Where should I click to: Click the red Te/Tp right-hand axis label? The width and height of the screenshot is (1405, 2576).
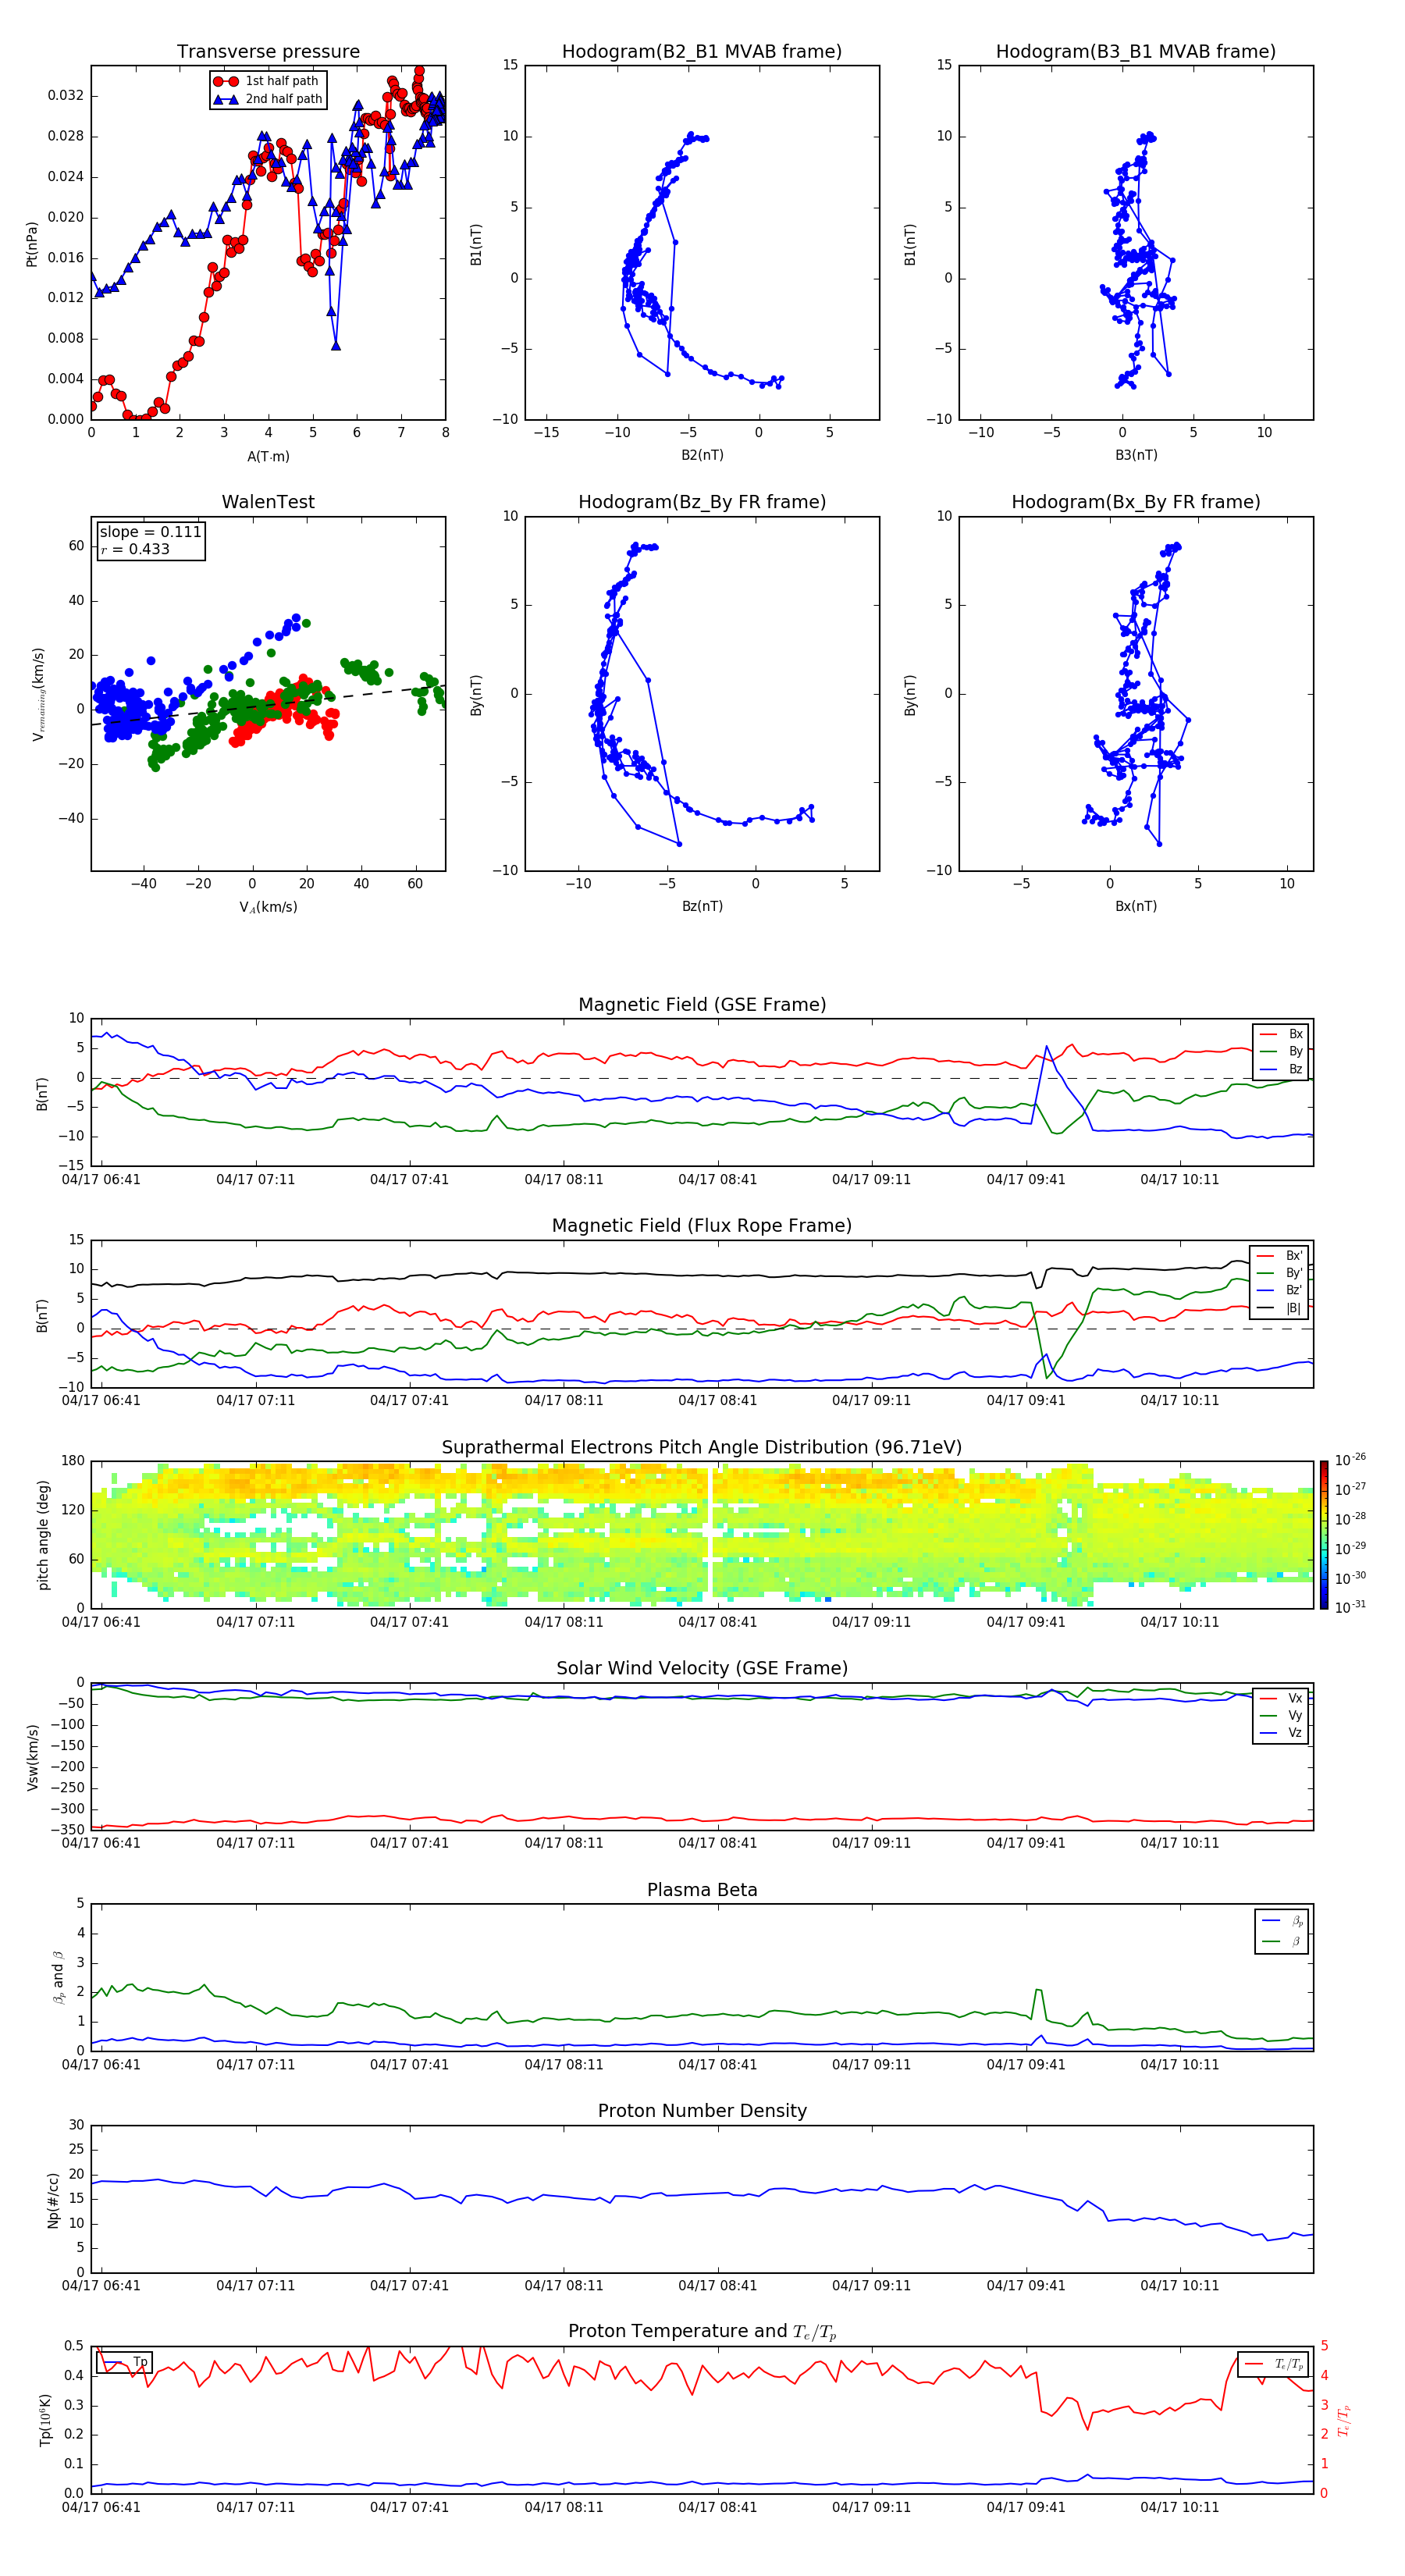click(1344, 2420)
